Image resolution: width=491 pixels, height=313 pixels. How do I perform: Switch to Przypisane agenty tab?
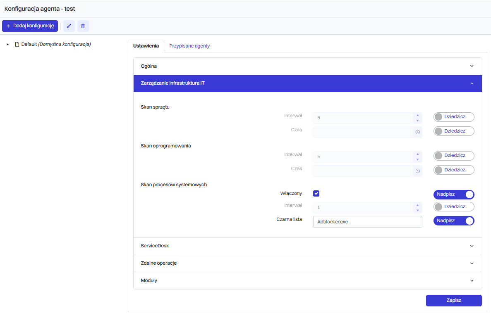[x=189, y=46]
